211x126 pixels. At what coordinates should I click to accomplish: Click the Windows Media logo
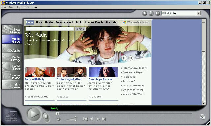[11, 116]
